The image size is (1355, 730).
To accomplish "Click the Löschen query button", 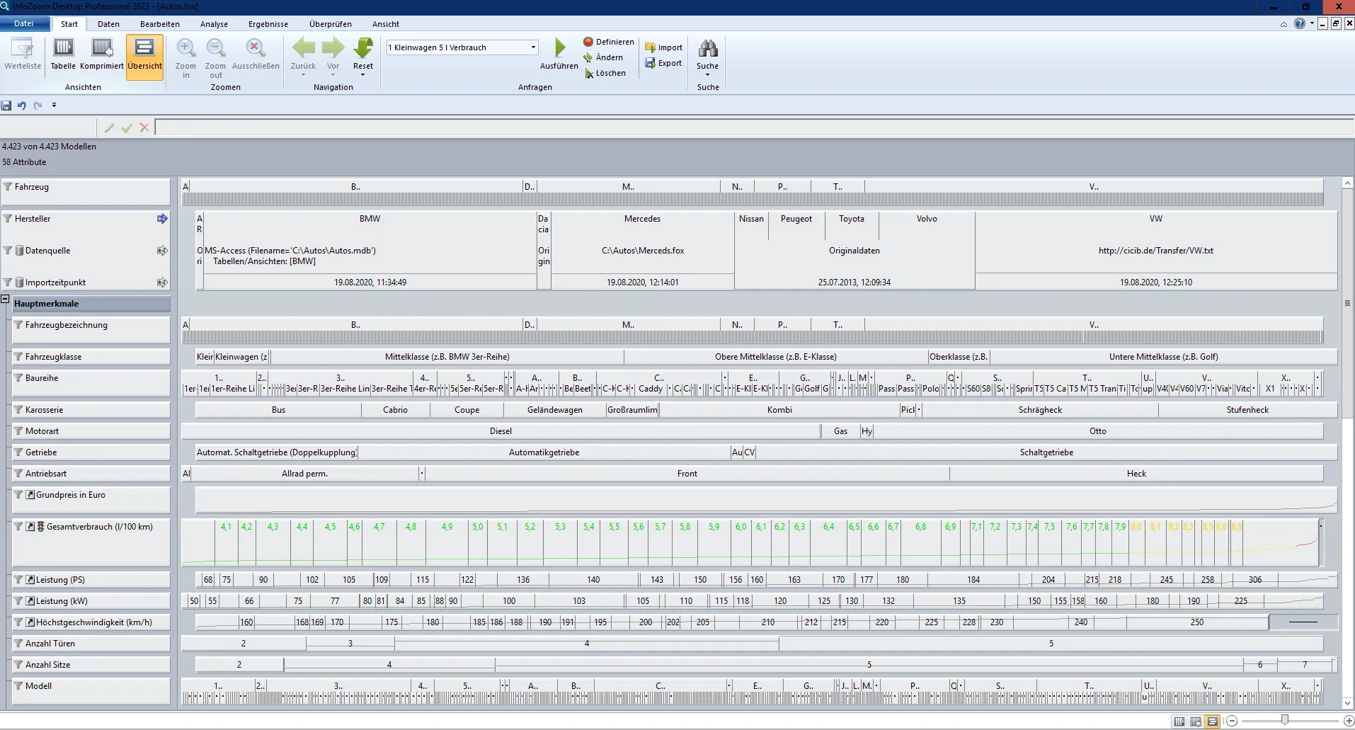I will coord(605,73).
